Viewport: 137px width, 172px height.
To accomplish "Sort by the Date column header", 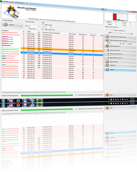I will click(x=29, y=32).
